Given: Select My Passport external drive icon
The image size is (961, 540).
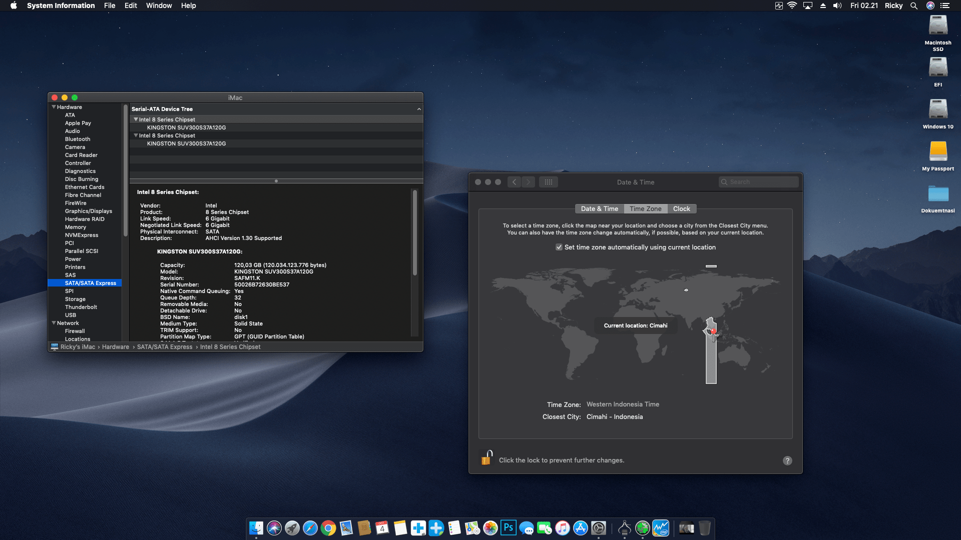Looking at the screenshot, I should click(938, 151).
